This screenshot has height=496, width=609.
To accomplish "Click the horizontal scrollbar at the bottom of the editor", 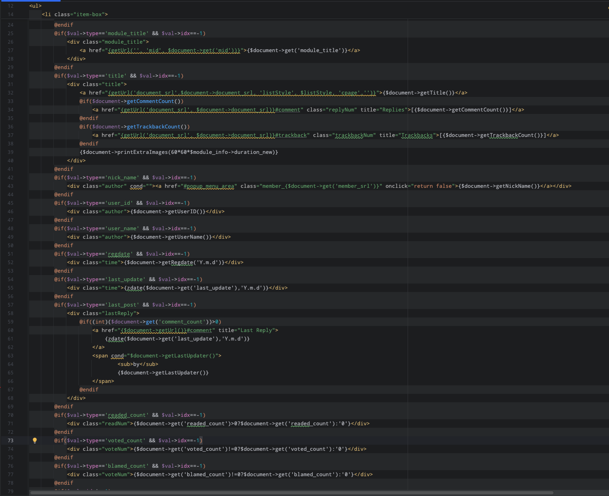I will (292, 493).
